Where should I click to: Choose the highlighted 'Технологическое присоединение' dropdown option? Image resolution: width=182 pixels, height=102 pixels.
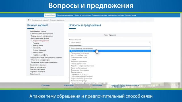(x=110, y=51)
